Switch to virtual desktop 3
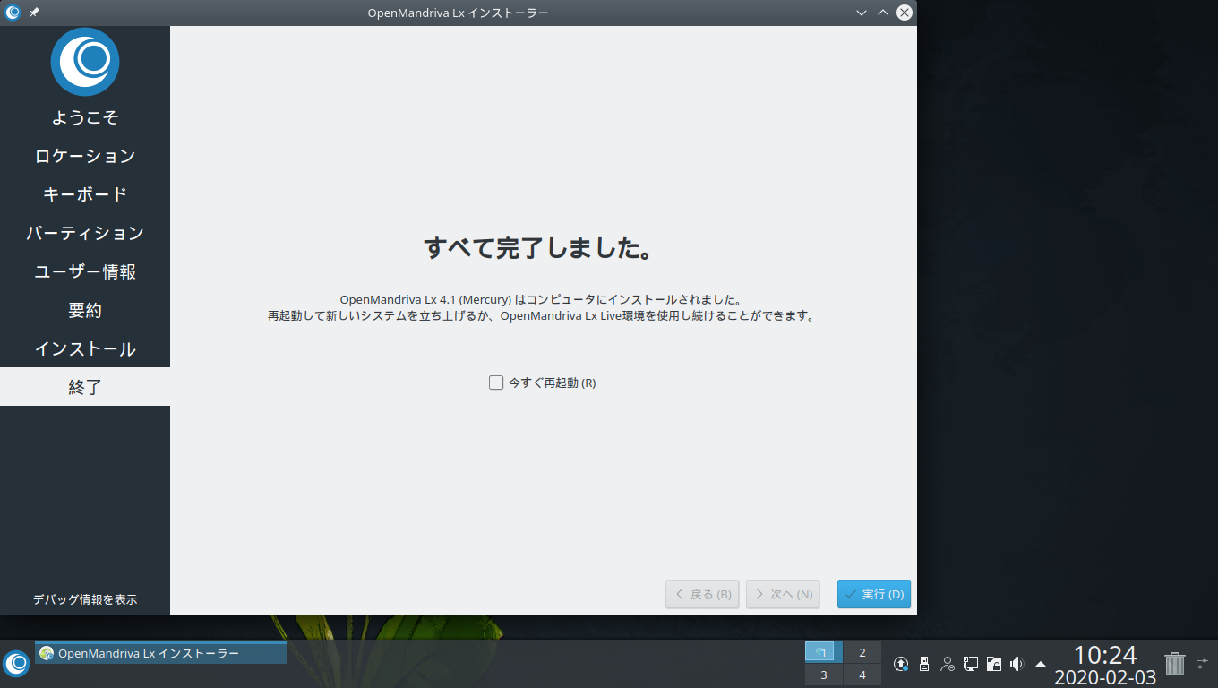The width and height of the screenshot is (1218, 688). click(824, 675)
